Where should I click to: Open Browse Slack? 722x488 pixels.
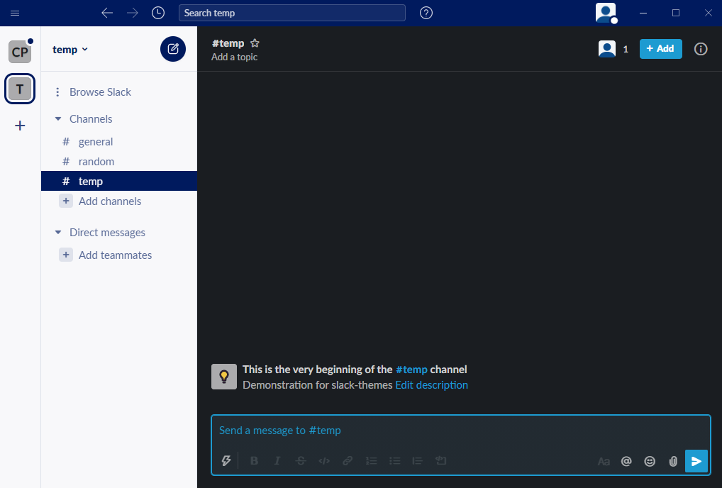point(100,92)
